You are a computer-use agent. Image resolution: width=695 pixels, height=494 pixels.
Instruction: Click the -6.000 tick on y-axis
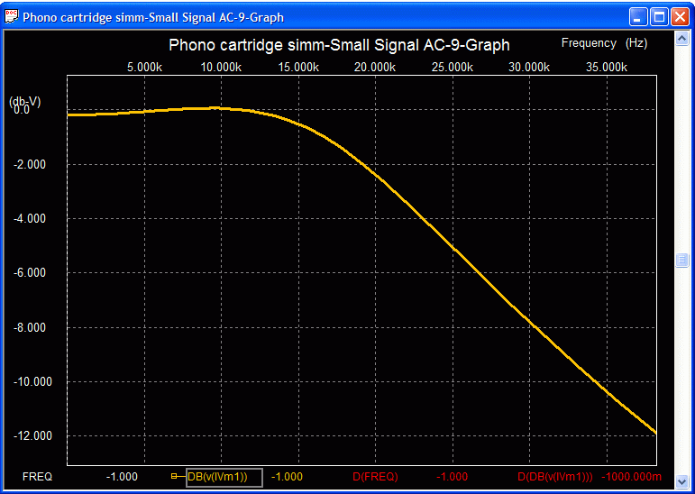pyautogui.click(x=33, y=273)
